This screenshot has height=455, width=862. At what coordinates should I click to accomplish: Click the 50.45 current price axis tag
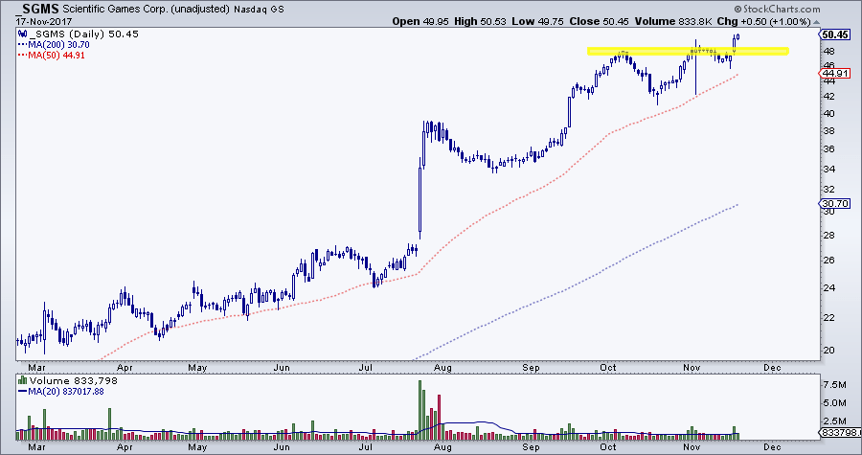tap(835, 34)
